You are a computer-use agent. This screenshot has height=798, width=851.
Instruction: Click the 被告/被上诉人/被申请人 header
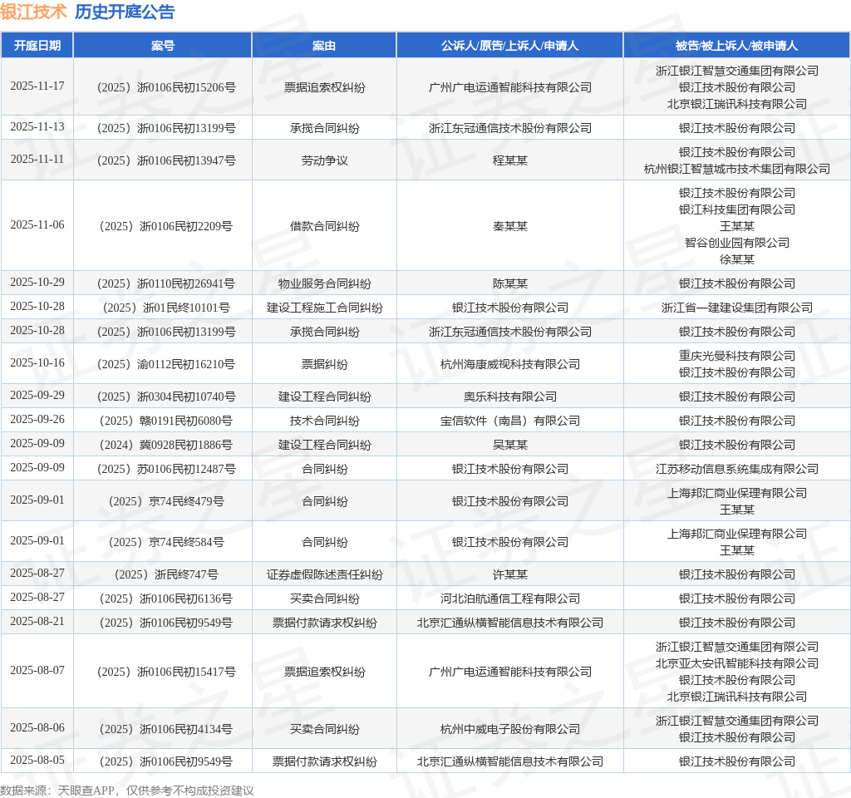pyautogui.click(x=736, y=46)
